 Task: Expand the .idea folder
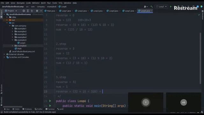[7, 17]
